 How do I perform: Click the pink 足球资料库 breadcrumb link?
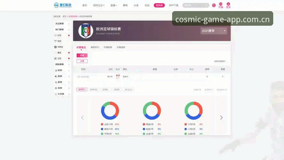tap(73, 17)
